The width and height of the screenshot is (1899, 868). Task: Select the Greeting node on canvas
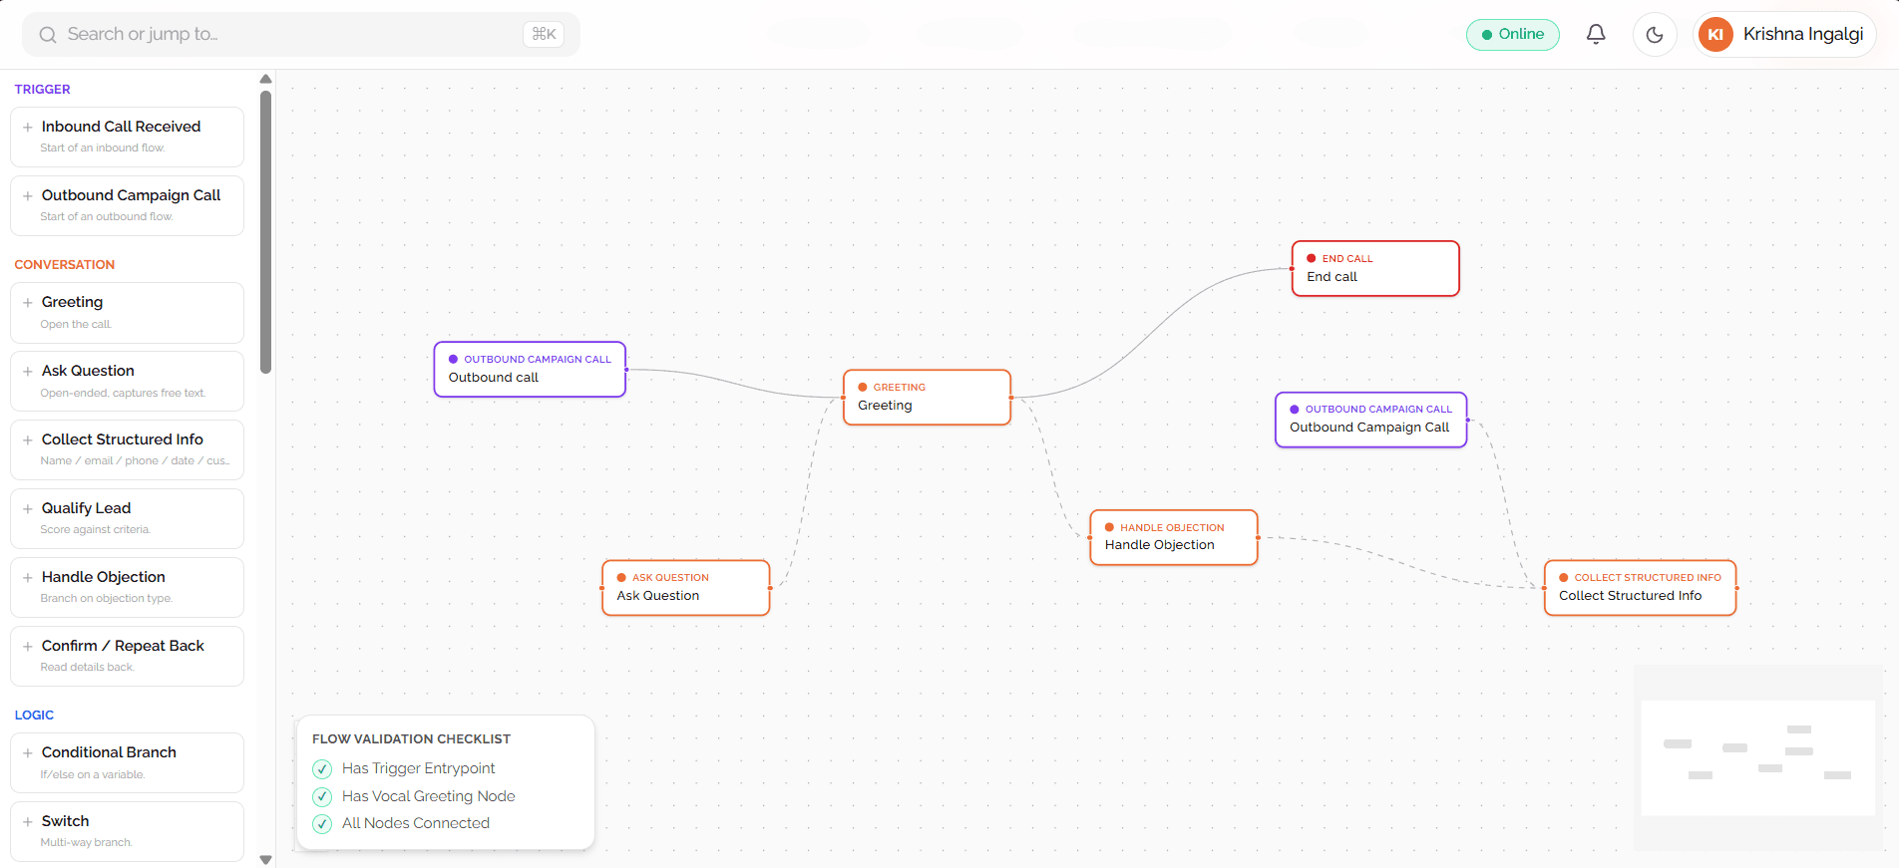(x=927, y=397)
